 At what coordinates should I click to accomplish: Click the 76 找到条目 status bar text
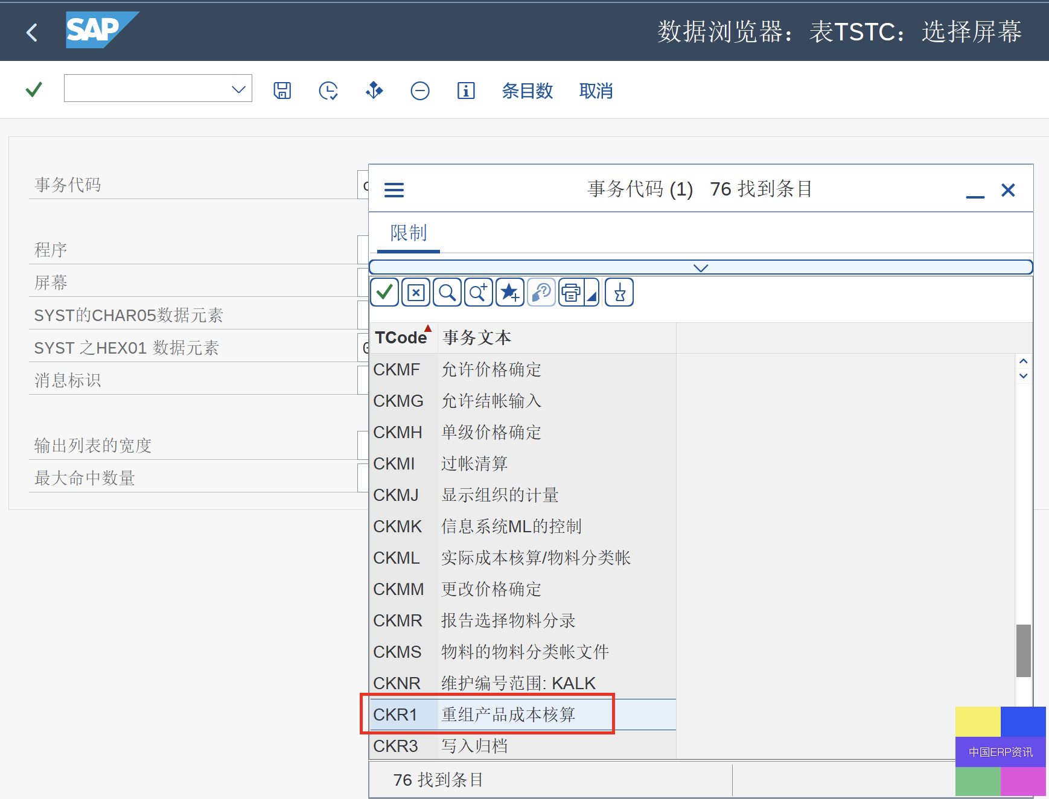coord(438,780)
